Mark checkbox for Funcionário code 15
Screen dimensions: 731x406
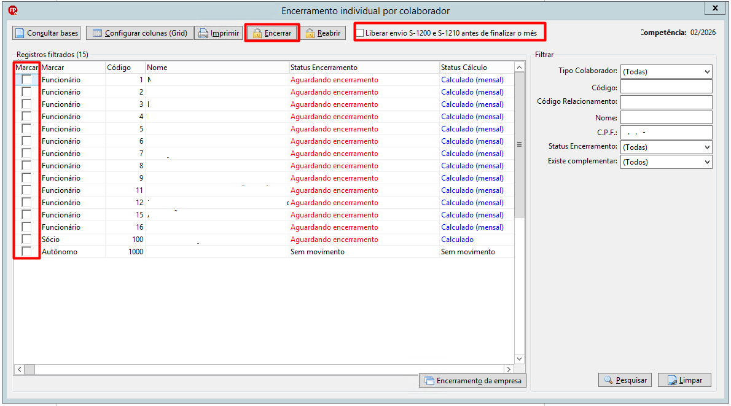click(26, 215)
